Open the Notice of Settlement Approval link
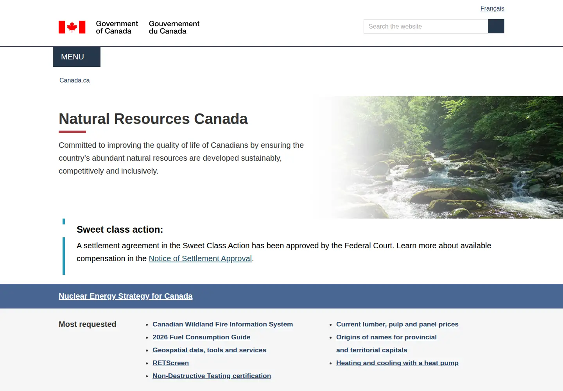Viewport: 563px width, 391px height. pos(200,258)
